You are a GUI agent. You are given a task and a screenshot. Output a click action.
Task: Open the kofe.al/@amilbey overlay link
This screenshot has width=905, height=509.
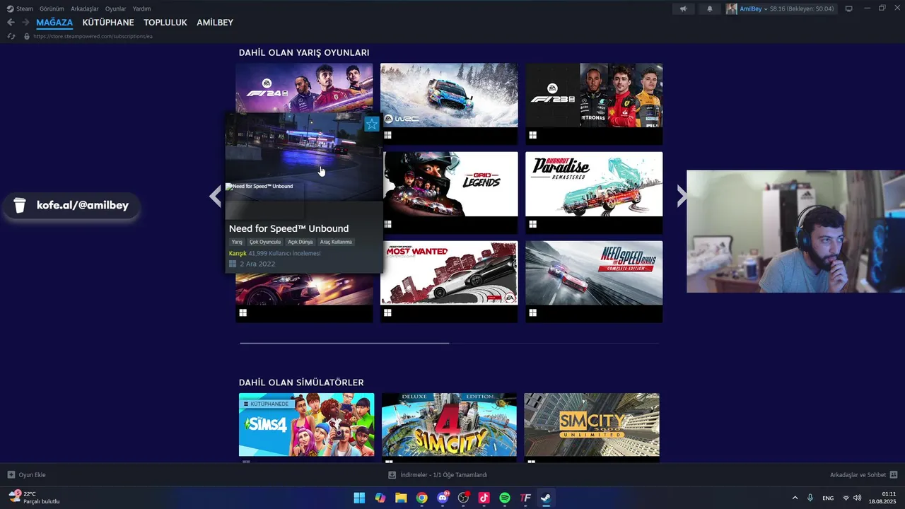tap(71, 205)
